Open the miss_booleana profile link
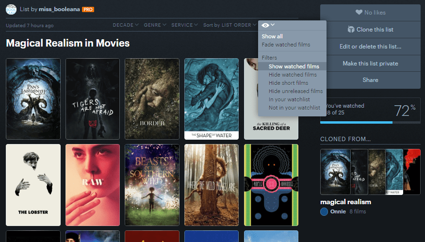 point(59,9)
